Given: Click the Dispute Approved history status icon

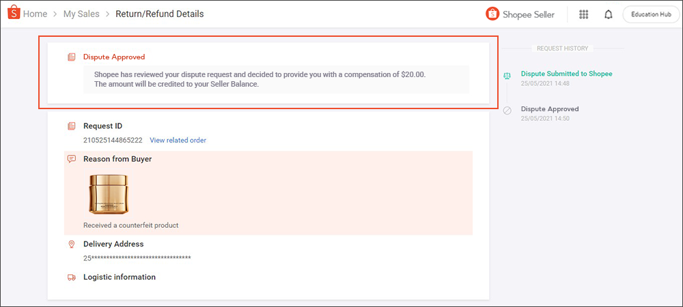Looking at the screenshot, I should point(507,111).
